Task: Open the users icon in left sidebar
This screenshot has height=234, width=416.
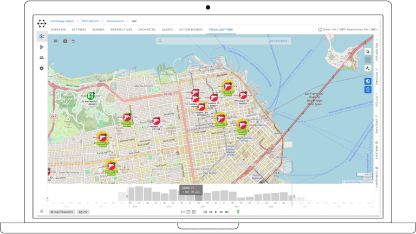Action: 42,58
